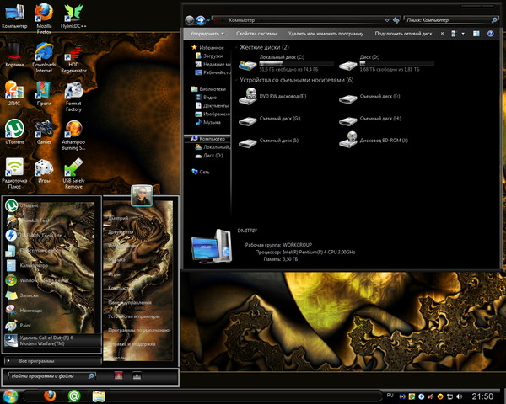Click the Поиск: Компьютер search box
The height and width of the screenshot is (404, 506).
tap(451, 20)
